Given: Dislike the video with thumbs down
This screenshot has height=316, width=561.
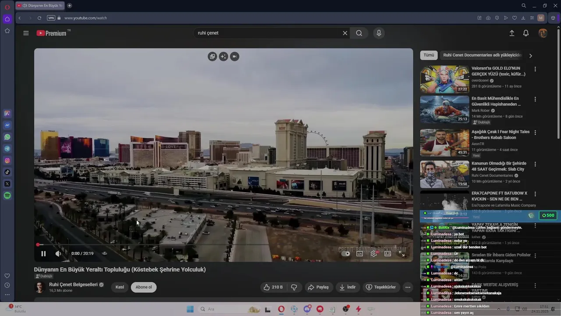Looking at the screenshot, I should 294,287.
